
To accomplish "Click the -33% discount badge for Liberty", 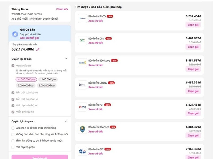I will tap(111, 83).
